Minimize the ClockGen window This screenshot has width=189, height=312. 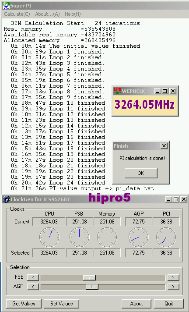[168, 199]
